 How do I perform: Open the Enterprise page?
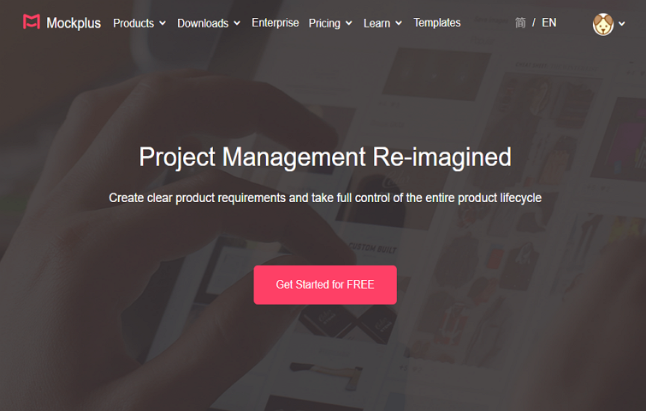point(276,22)
